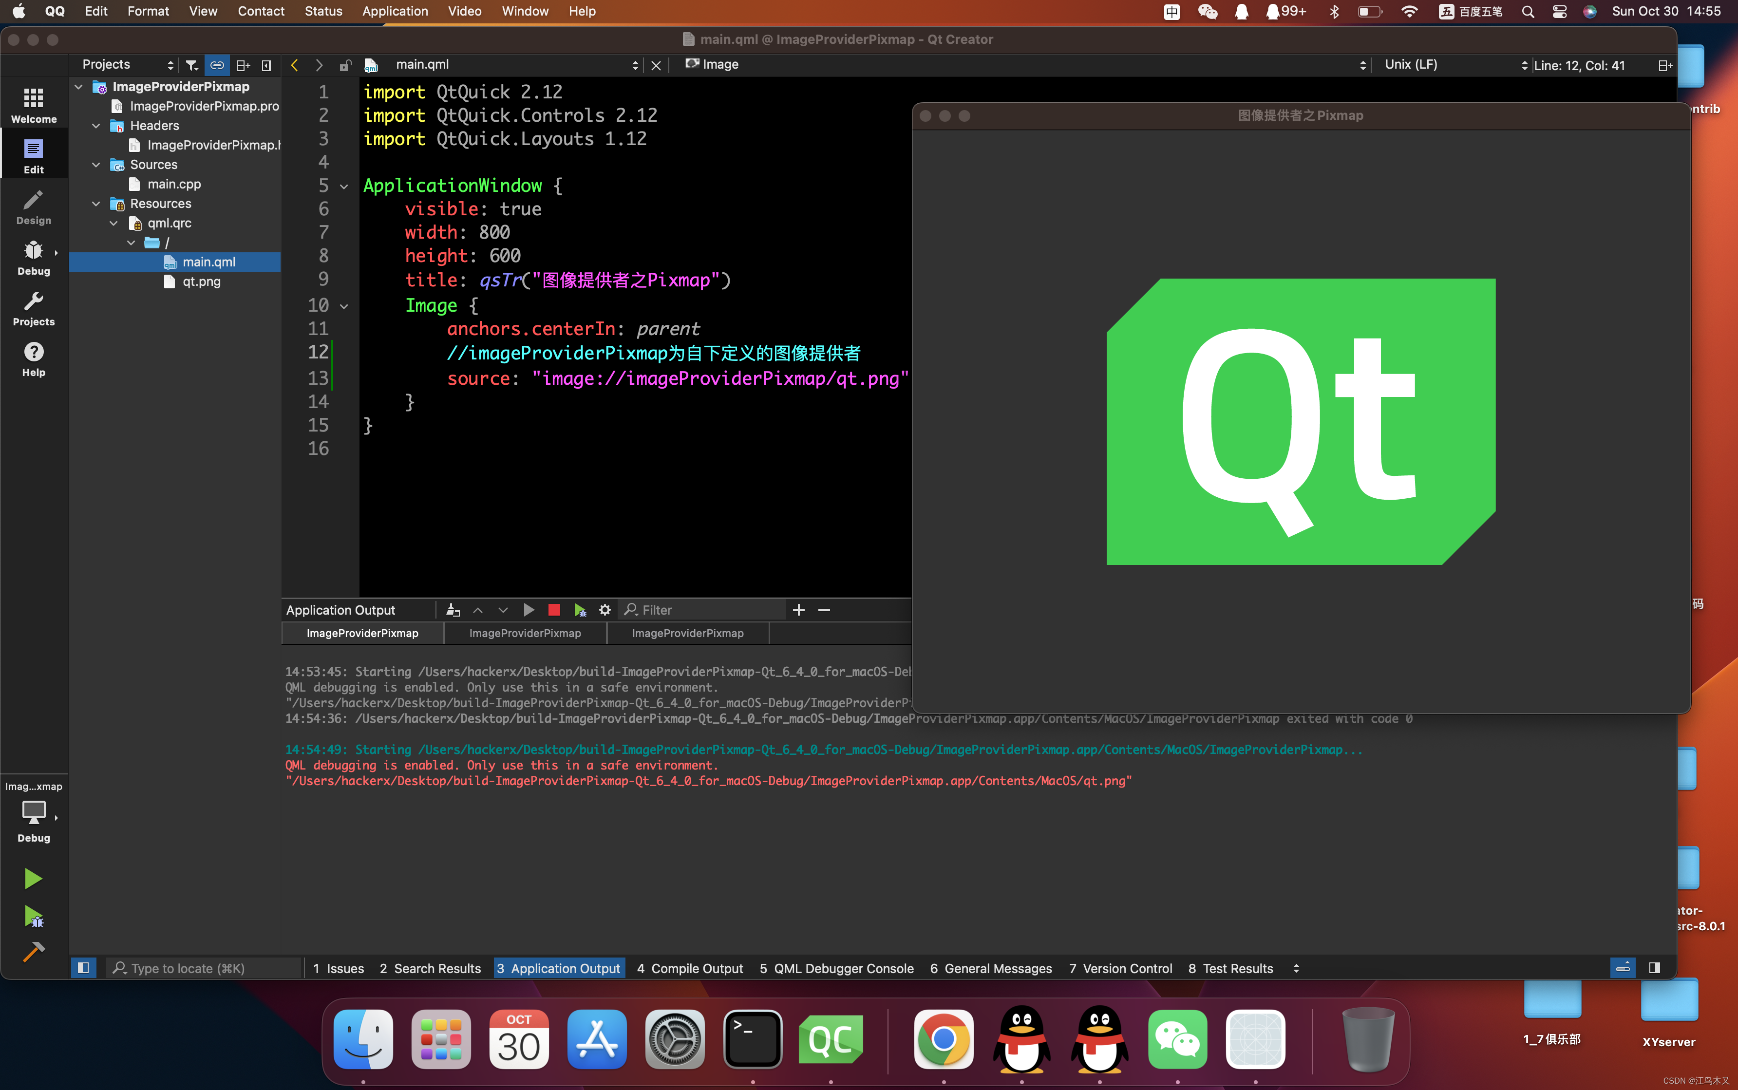The height and width of the screenshot is (1090, 1738).
Task: Switch to Design mode
Action: (33, 207)
